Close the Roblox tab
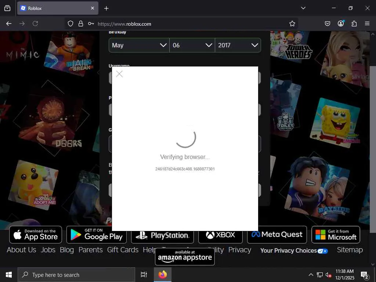The width and height of the screenshot is (376, 282). (x=93, y=8)
